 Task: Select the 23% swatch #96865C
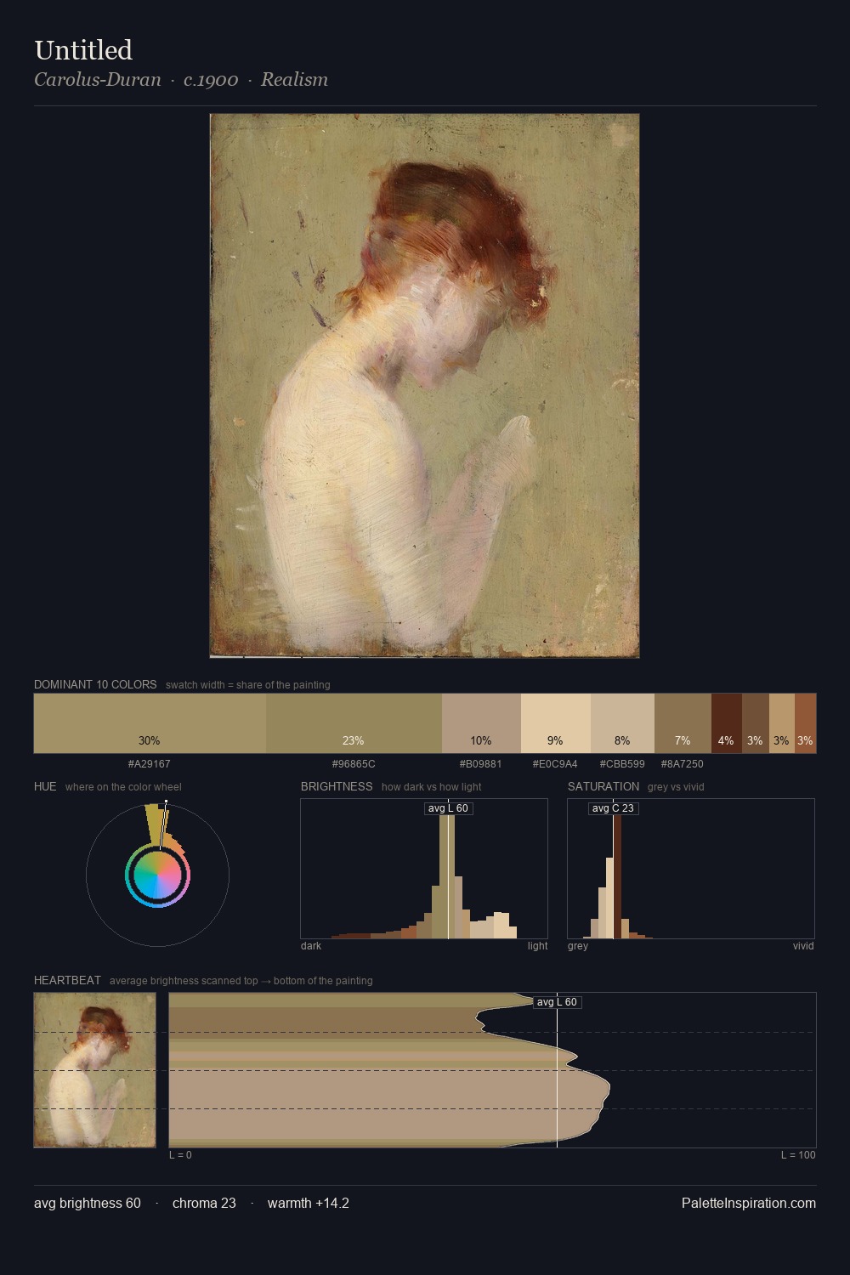[x=354, y=723]
